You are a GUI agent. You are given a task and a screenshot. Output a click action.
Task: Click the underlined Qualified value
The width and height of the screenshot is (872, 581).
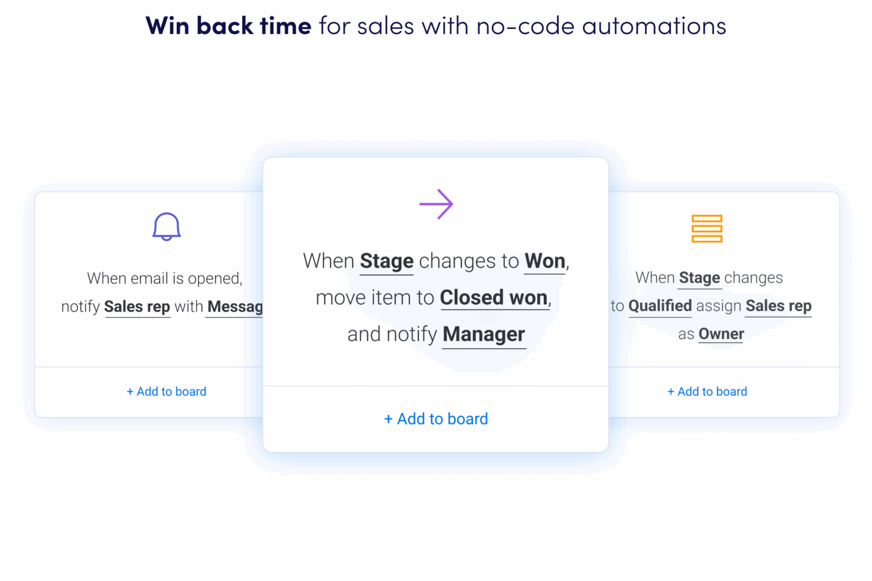tap(660, 306)
